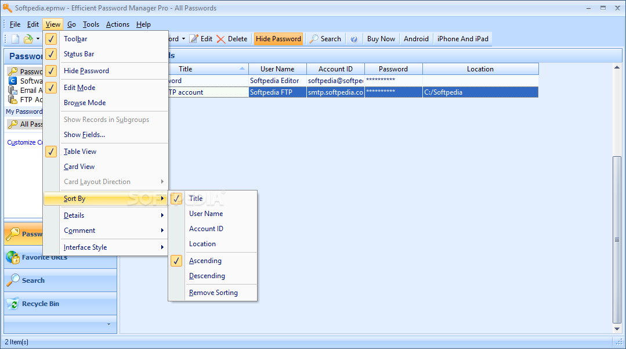Select Ascending sort order
Image resolution: width=626 pixels, height=349 pixels.
point(213,261)
